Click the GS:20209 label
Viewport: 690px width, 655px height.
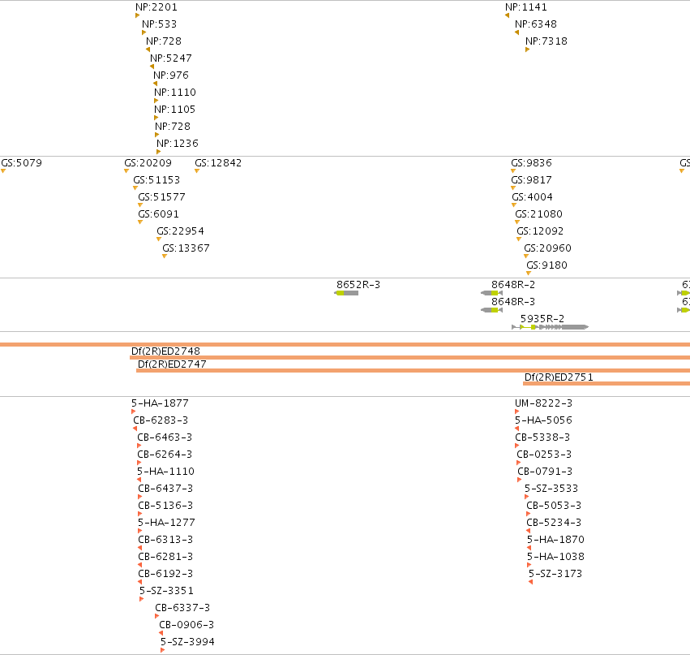click(x=148, y=162)
